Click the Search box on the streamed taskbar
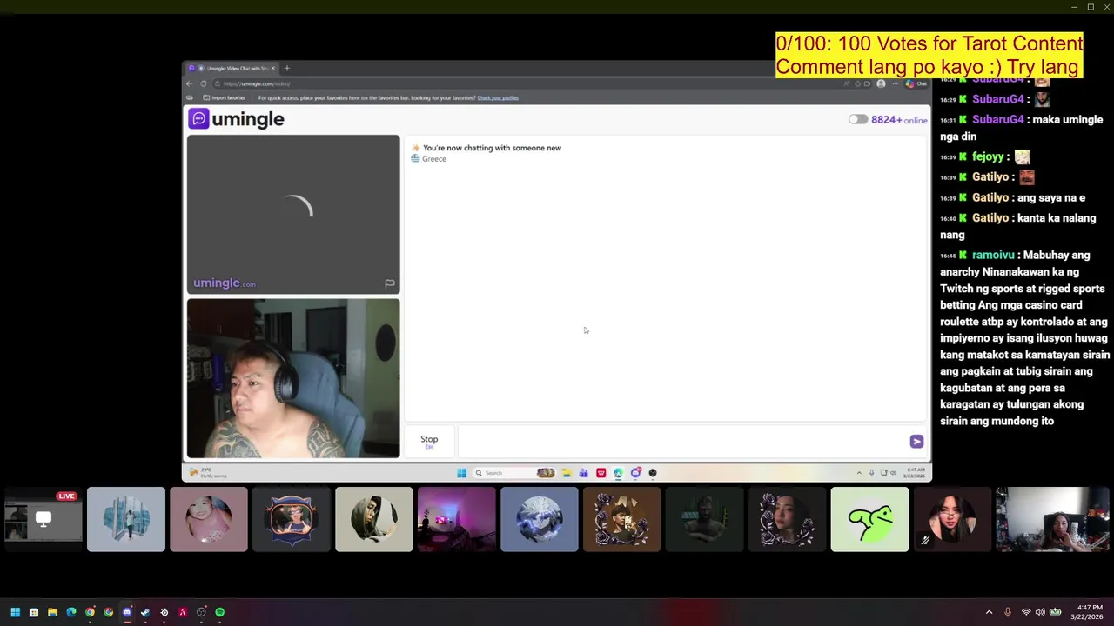 tap(515, 473)
